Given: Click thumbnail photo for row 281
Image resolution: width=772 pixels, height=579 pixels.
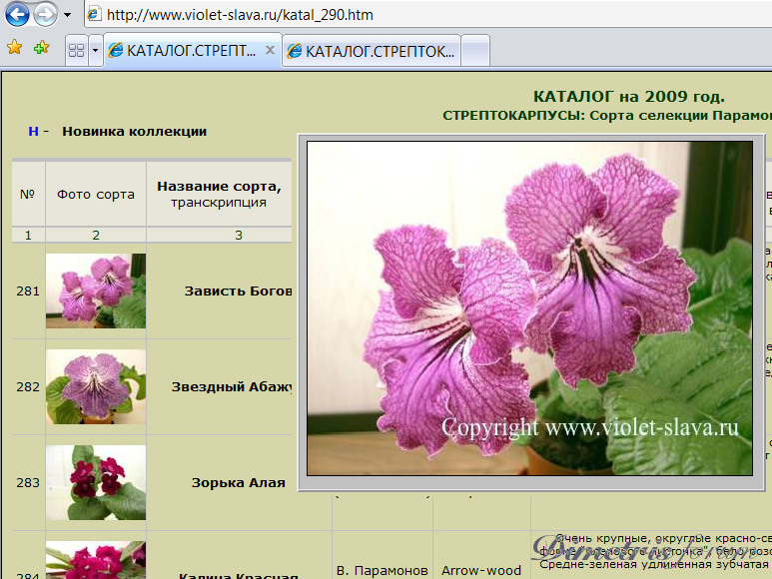Looking at the screenshot, I should [95, 290].
